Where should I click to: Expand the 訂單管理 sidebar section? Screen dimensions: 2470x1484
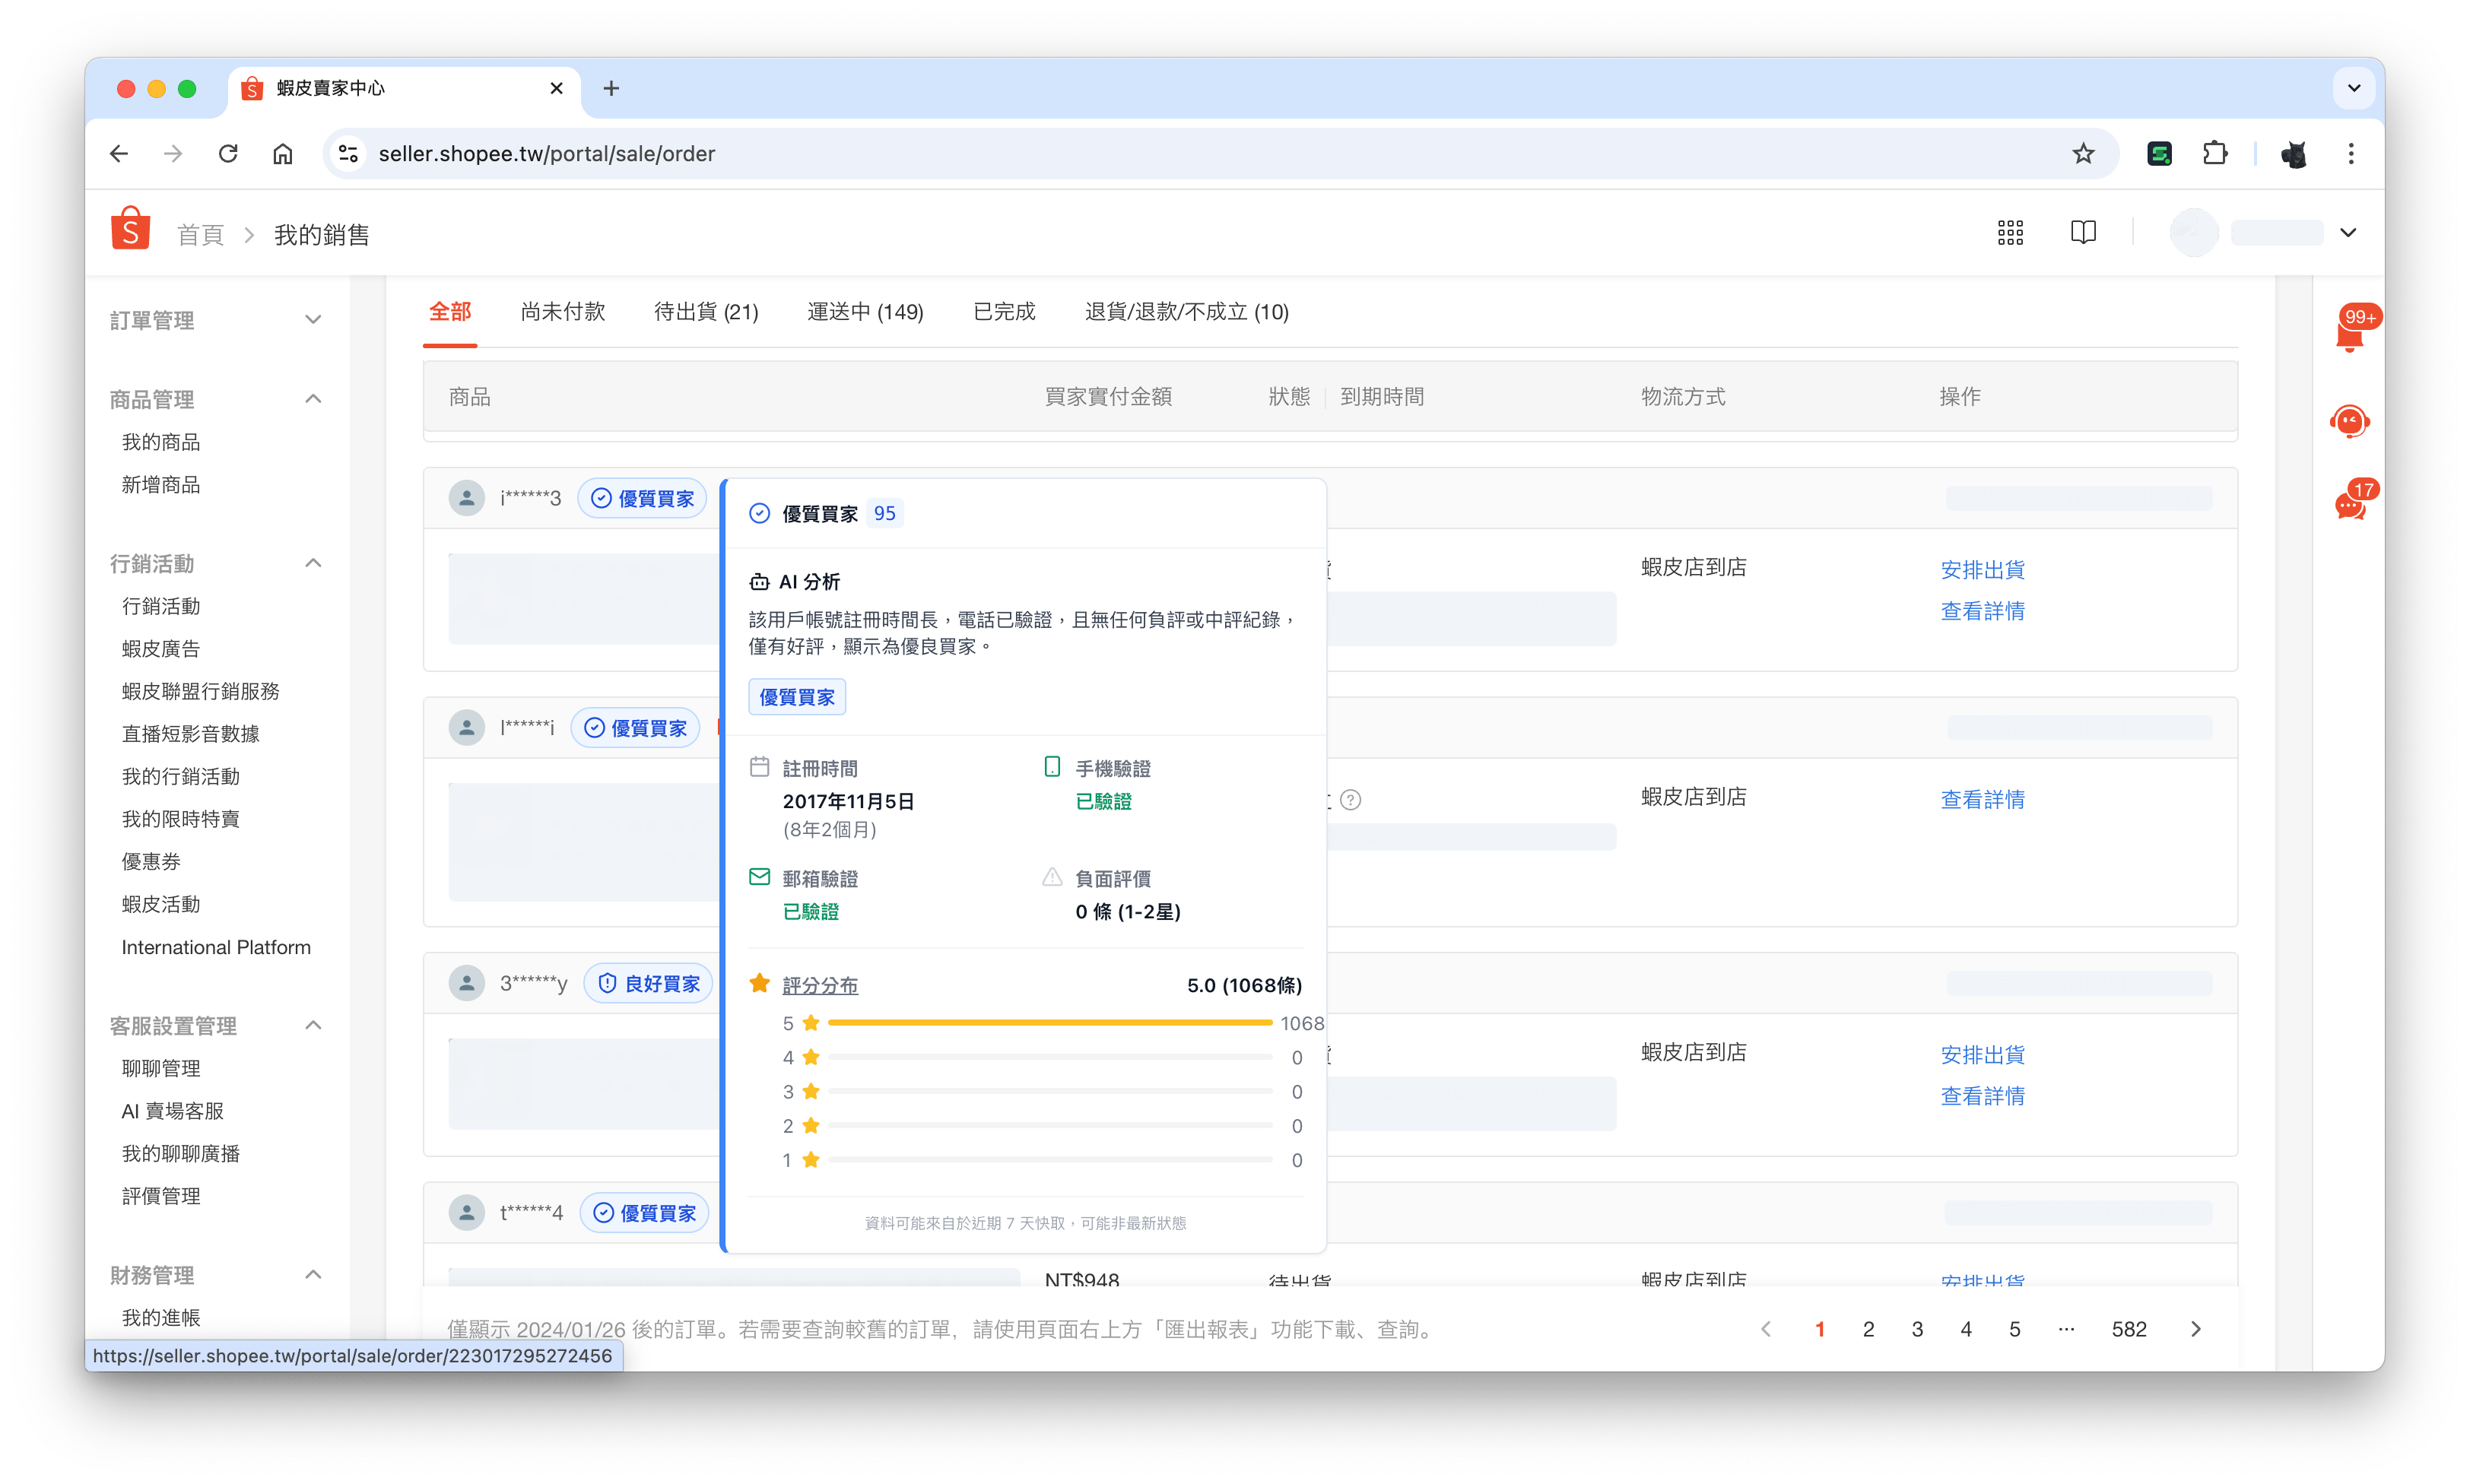[x=313, y=320]
